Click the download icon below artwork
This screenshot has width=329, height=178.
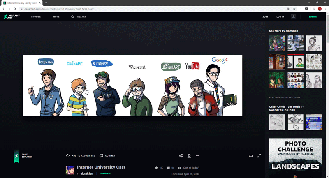tap(189, 156)
